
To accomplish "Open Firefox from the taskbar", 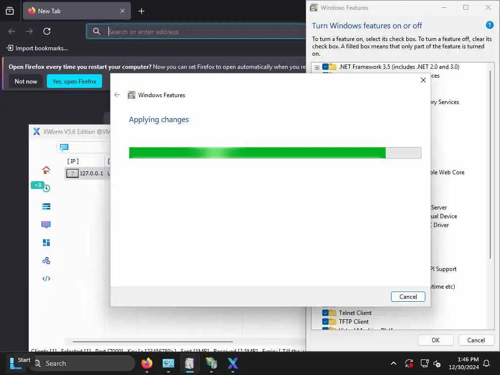I will (146, 363).
